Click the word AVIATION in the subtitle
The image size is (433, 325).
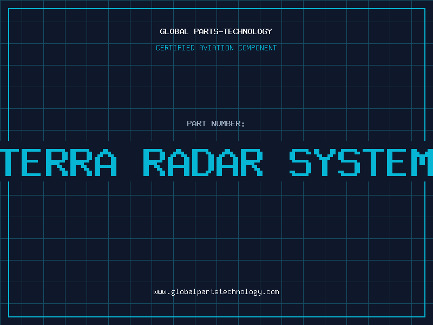click(x=216, y=48)
